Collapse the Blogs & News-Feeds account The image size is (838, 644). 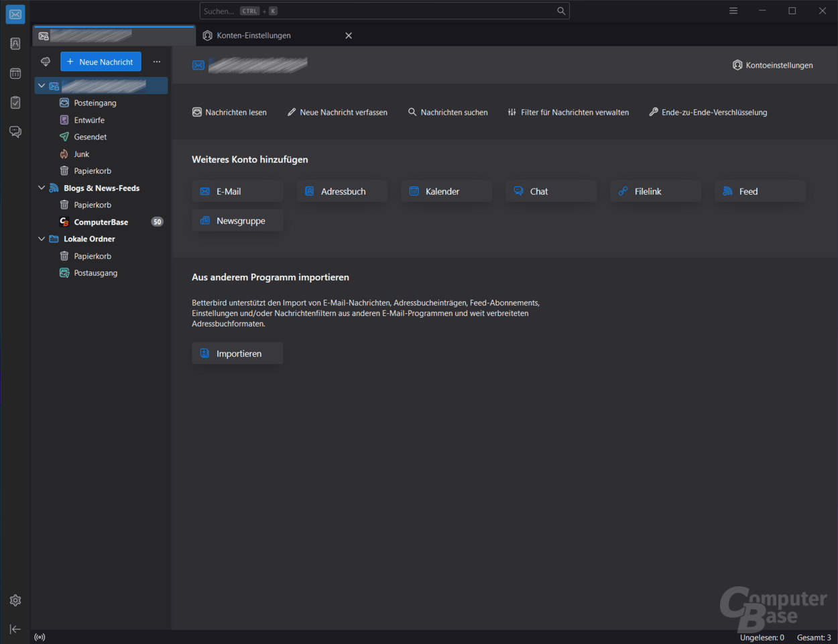click(x=41, y=188)
